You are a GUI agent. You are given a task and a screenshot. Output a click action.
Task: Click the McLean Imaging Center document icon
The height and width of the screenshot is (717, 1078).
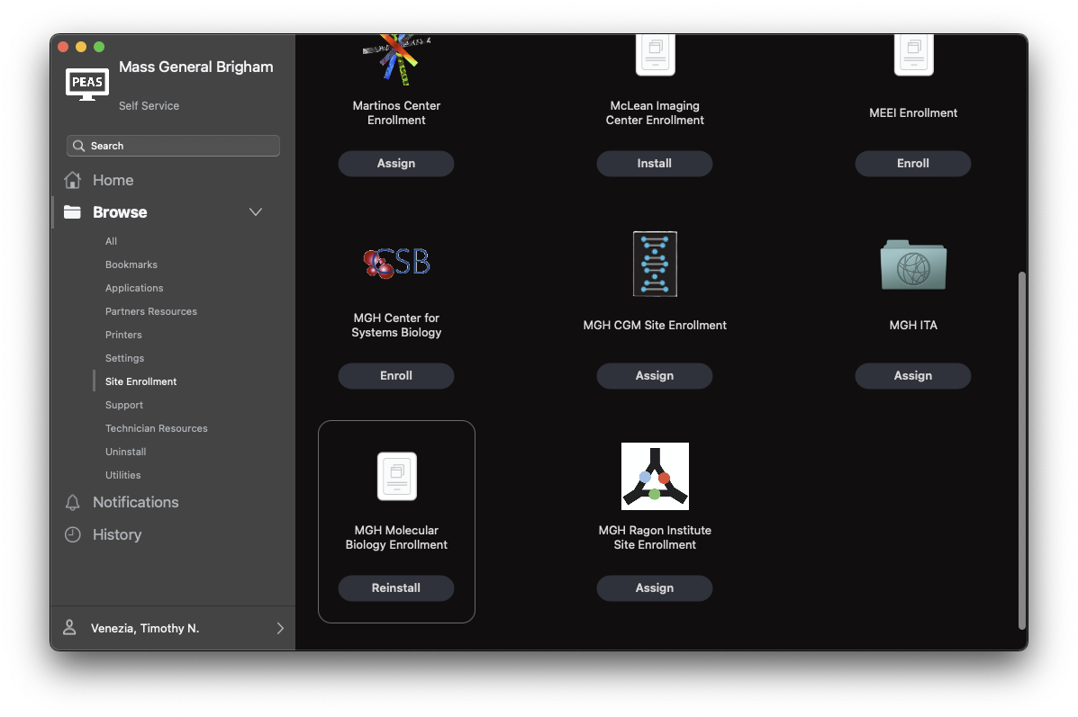pos(656,55)
